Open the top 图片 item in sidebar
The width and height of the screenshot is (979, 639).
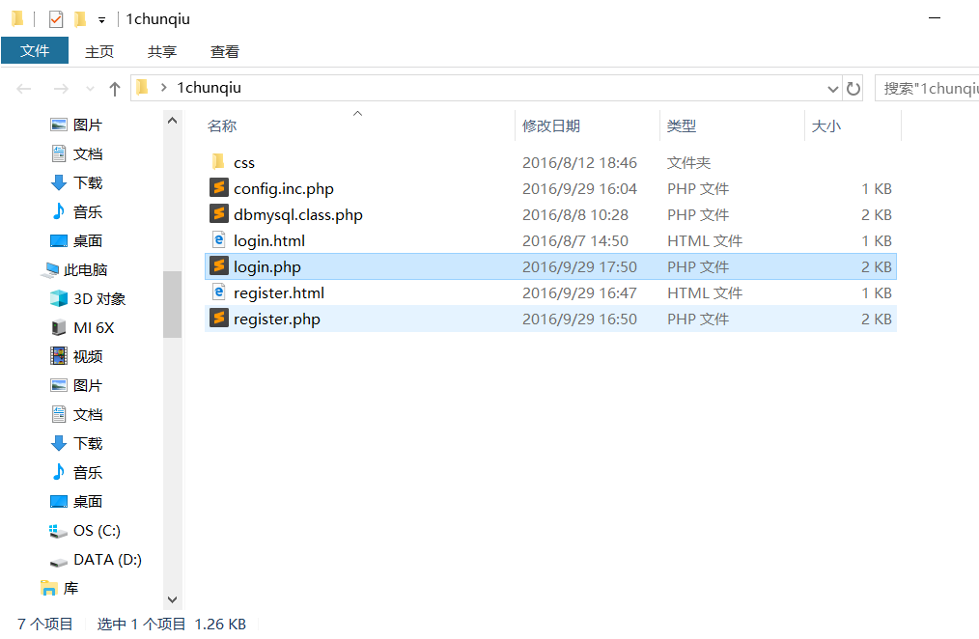tap(76, 125)
